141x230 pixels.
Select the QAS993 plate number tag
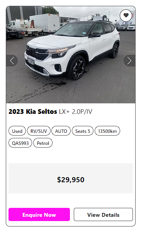point(20,143)
